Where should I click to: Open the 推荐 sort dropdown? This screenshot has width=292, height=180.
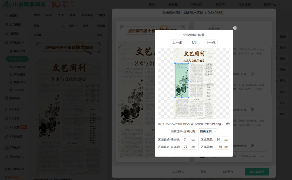pos(74,26)
